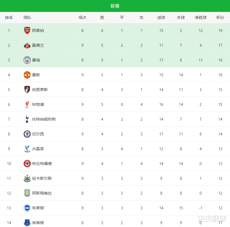The width and height of the screenshot is (230, 227).
Task: Click the 埃弗顿 team name
Action: point(38,223)
